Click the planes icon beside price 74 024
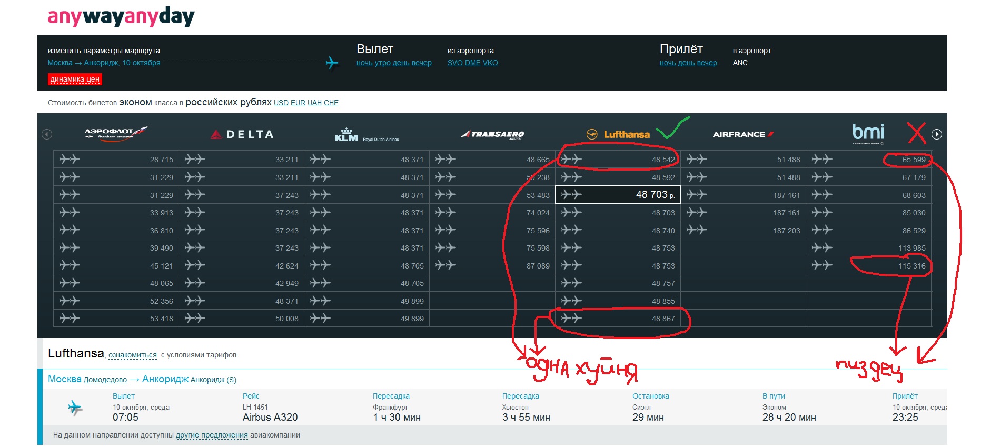The image size is (981, 447). point(445,212)
